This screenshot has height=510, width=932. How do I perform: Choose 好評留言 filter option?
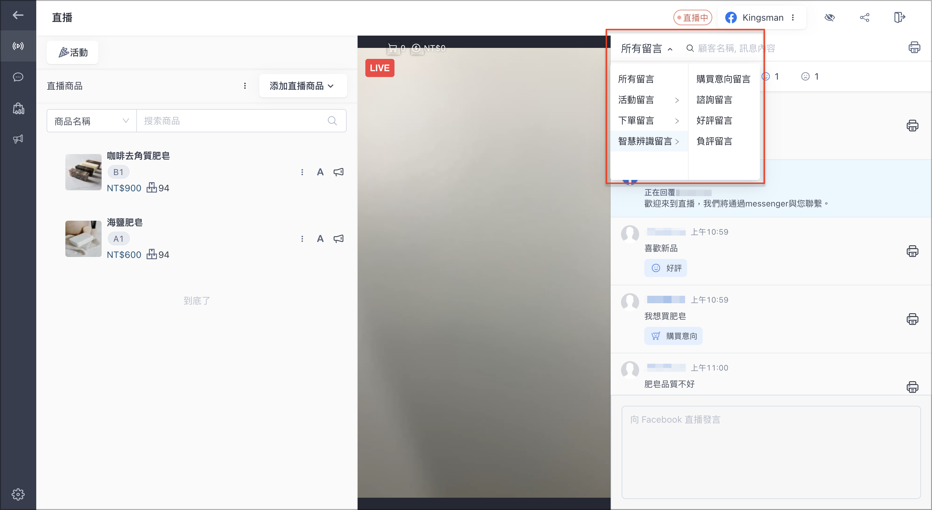pos(723,120)
